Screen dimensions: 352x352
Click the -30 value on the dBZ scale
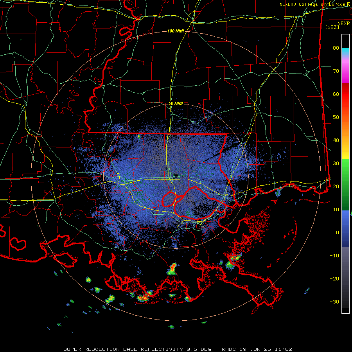coord(334,302)
